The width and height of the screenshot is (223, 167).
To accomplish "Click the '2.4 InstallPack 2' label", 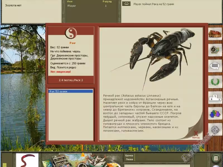I will (x=71, y=80).
